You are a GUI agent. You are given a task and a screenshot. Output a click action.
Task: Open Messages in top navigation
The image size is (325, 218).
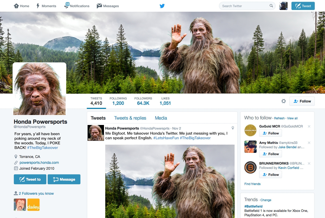pyautogui.click(x=108, y=6)
